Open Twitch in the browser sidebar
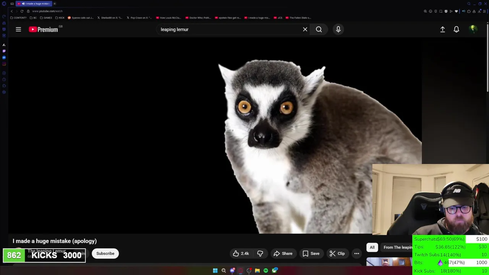The image size is (489, 275). click(4, 51)
